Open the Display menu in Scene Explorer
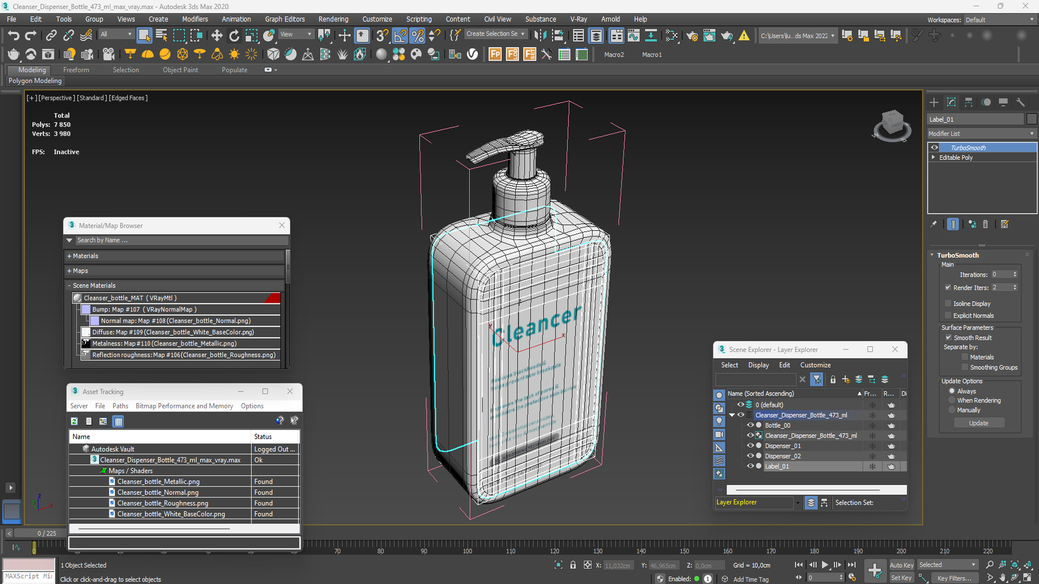1039x584 pixels. pos(758,365)
